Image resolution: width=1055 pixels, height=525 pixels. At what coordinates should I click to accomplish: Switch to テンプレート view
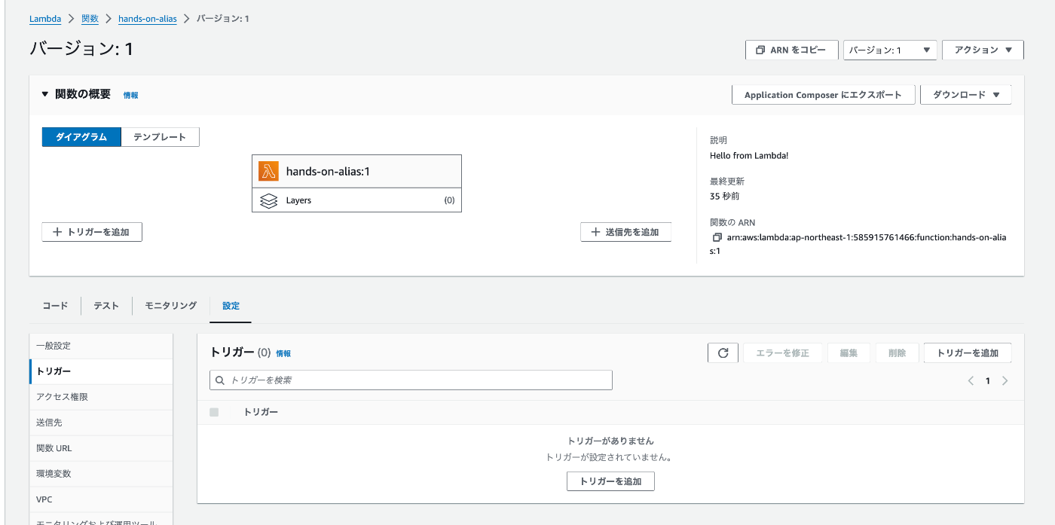160,137
